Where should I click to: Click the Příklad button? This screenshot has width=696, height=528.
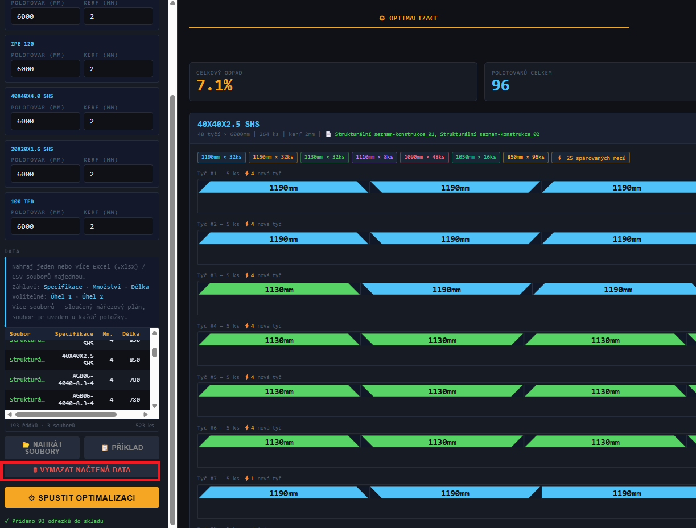point(121,448)
